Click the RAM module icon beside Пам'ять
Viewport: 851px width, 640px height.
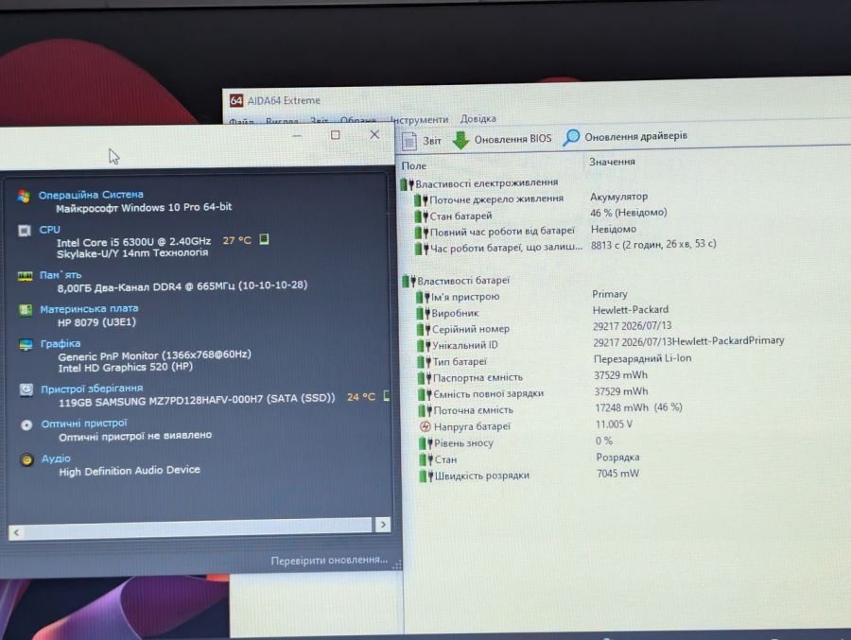pyautogui.click(x=25, y=276)
